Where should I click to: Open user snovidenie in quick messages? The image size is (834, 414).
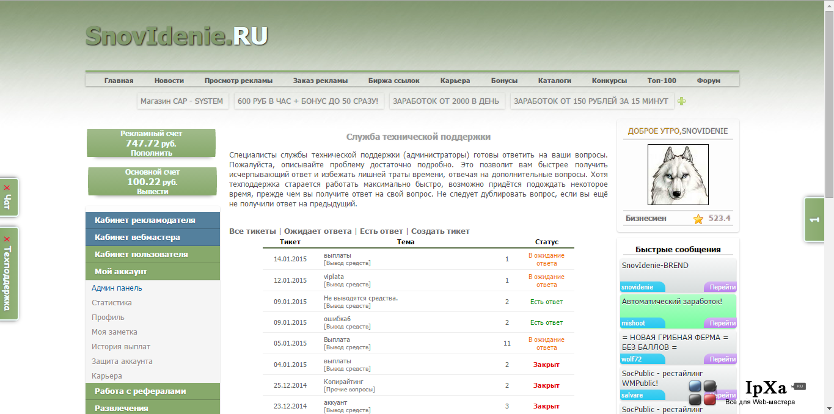coord(643,287)
